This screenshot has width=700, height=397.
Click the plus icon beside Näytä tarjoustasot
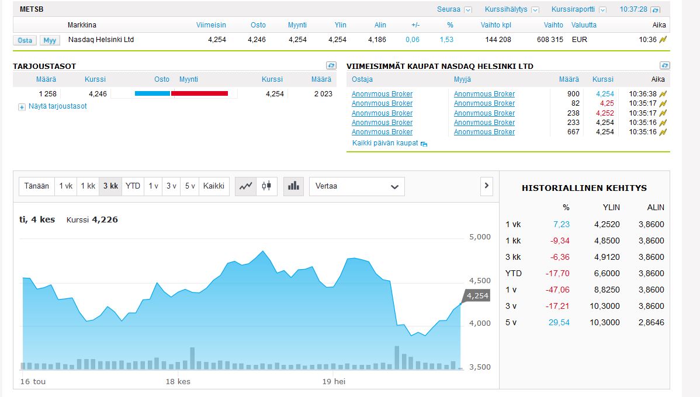[22, 107]
